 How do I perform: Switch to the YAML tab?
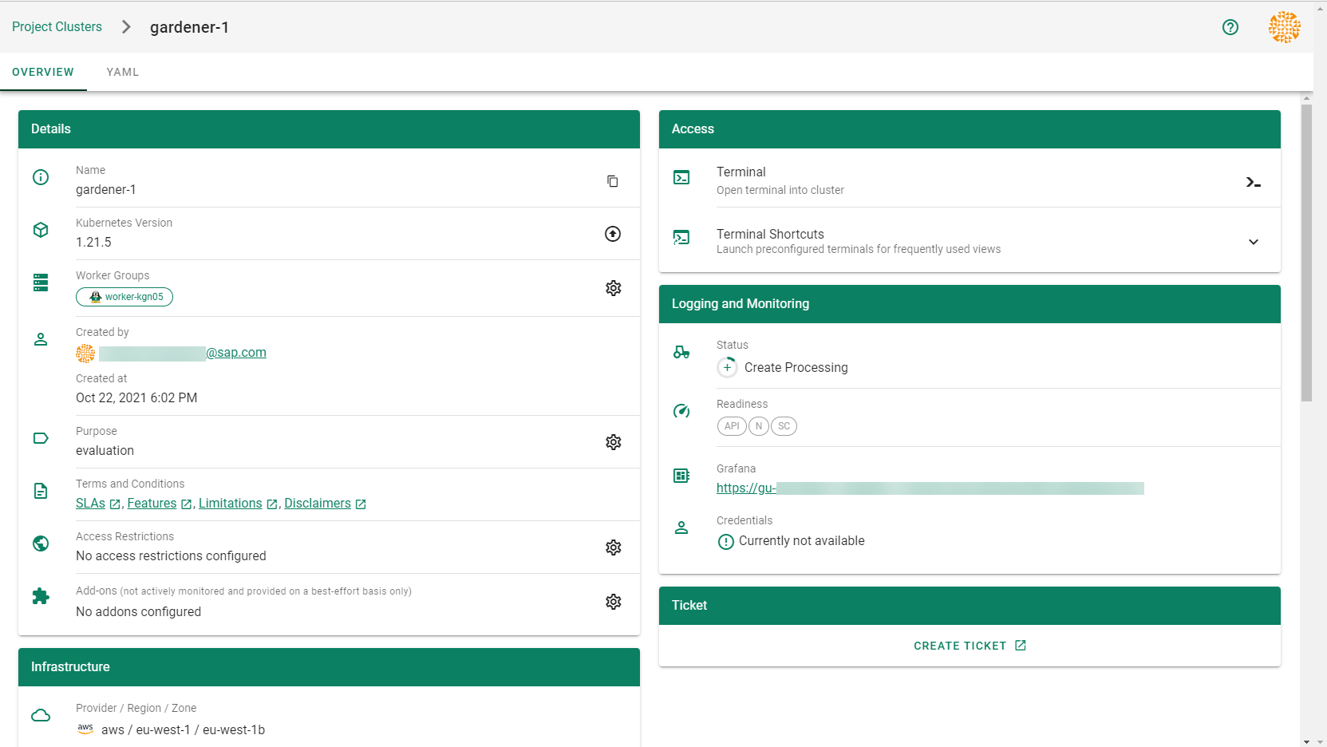pos(123,72)
